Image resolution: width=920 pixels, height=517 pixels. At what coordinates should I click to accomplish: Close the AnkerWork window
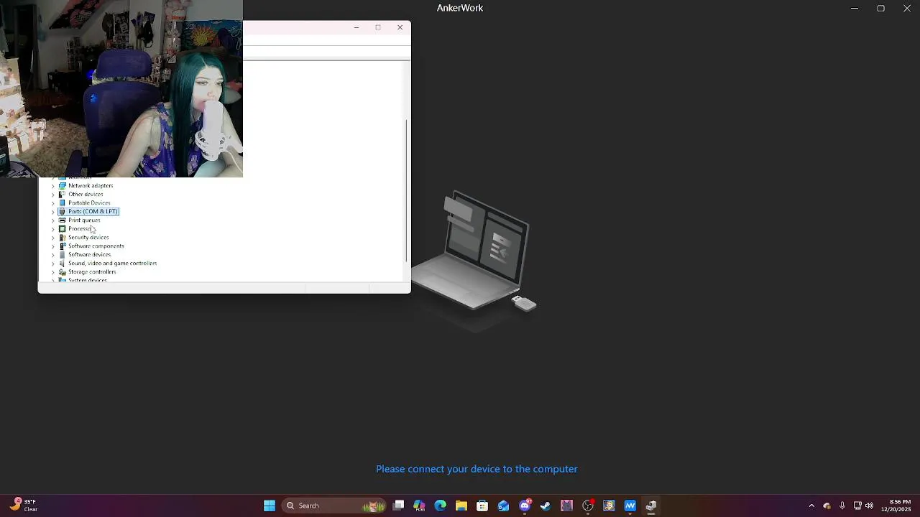coord(907,8)
